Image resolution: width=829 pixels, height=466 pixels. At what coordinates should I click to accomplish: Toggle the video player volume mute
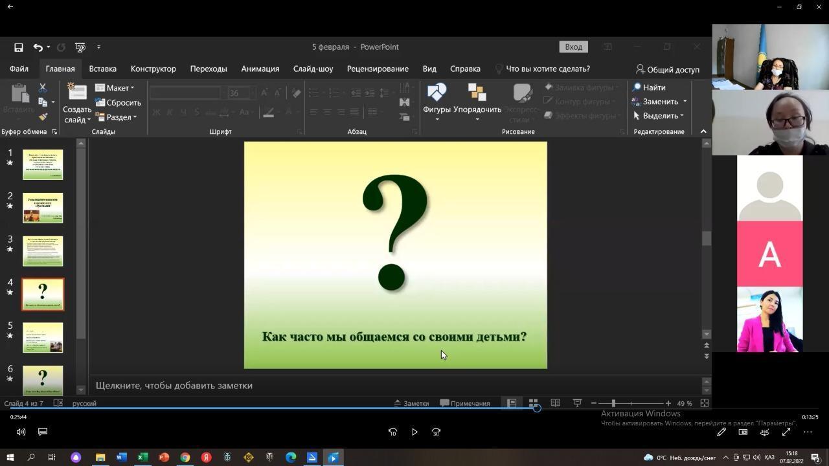pyautogui.click(x=21, y=432)
